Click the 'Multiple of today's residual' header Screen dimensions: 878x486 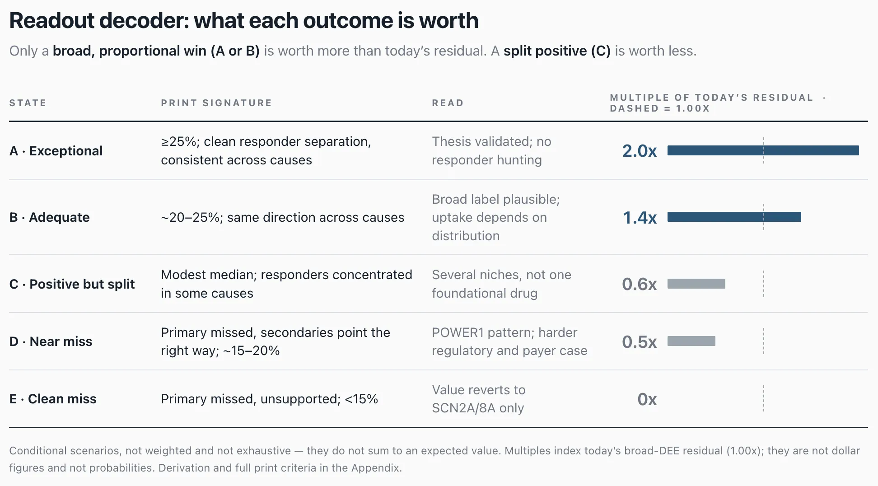click(718, 103)
